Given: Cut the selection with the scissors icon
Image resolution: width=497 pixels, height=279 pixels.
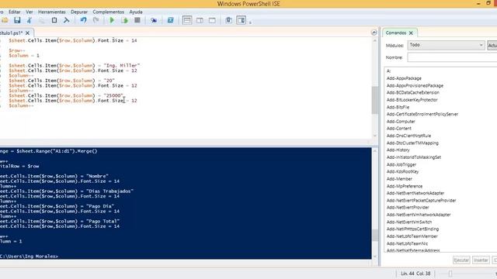Looking at the screenshot, I should coord(30,20).
